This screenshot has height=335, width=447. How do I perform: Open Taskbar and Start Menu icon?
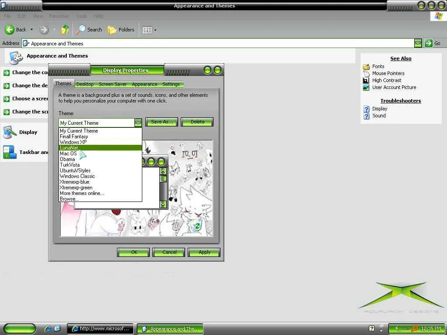pos(10,152)
